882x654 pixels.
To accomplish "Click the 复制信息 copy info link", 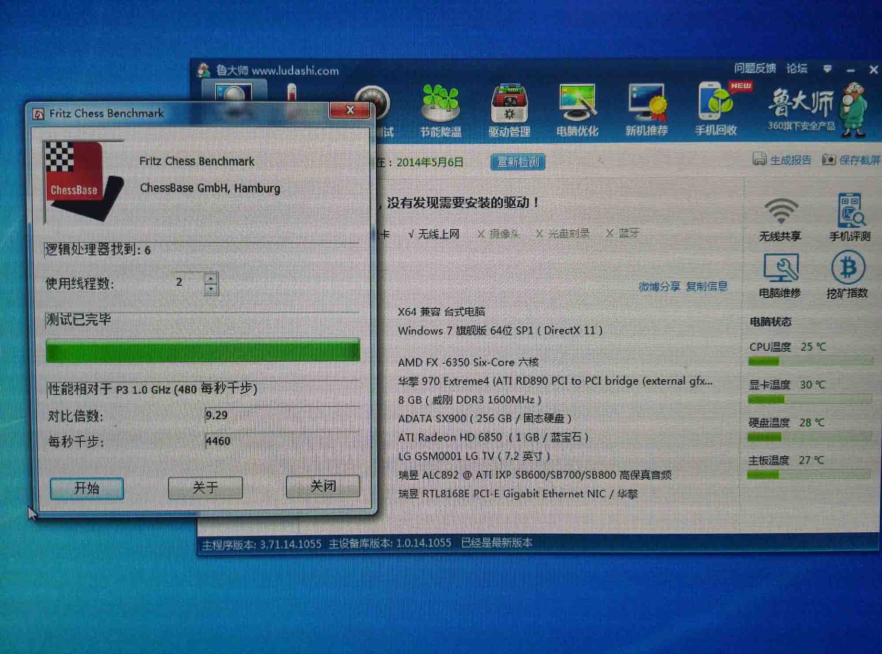I will click(706, 286).
